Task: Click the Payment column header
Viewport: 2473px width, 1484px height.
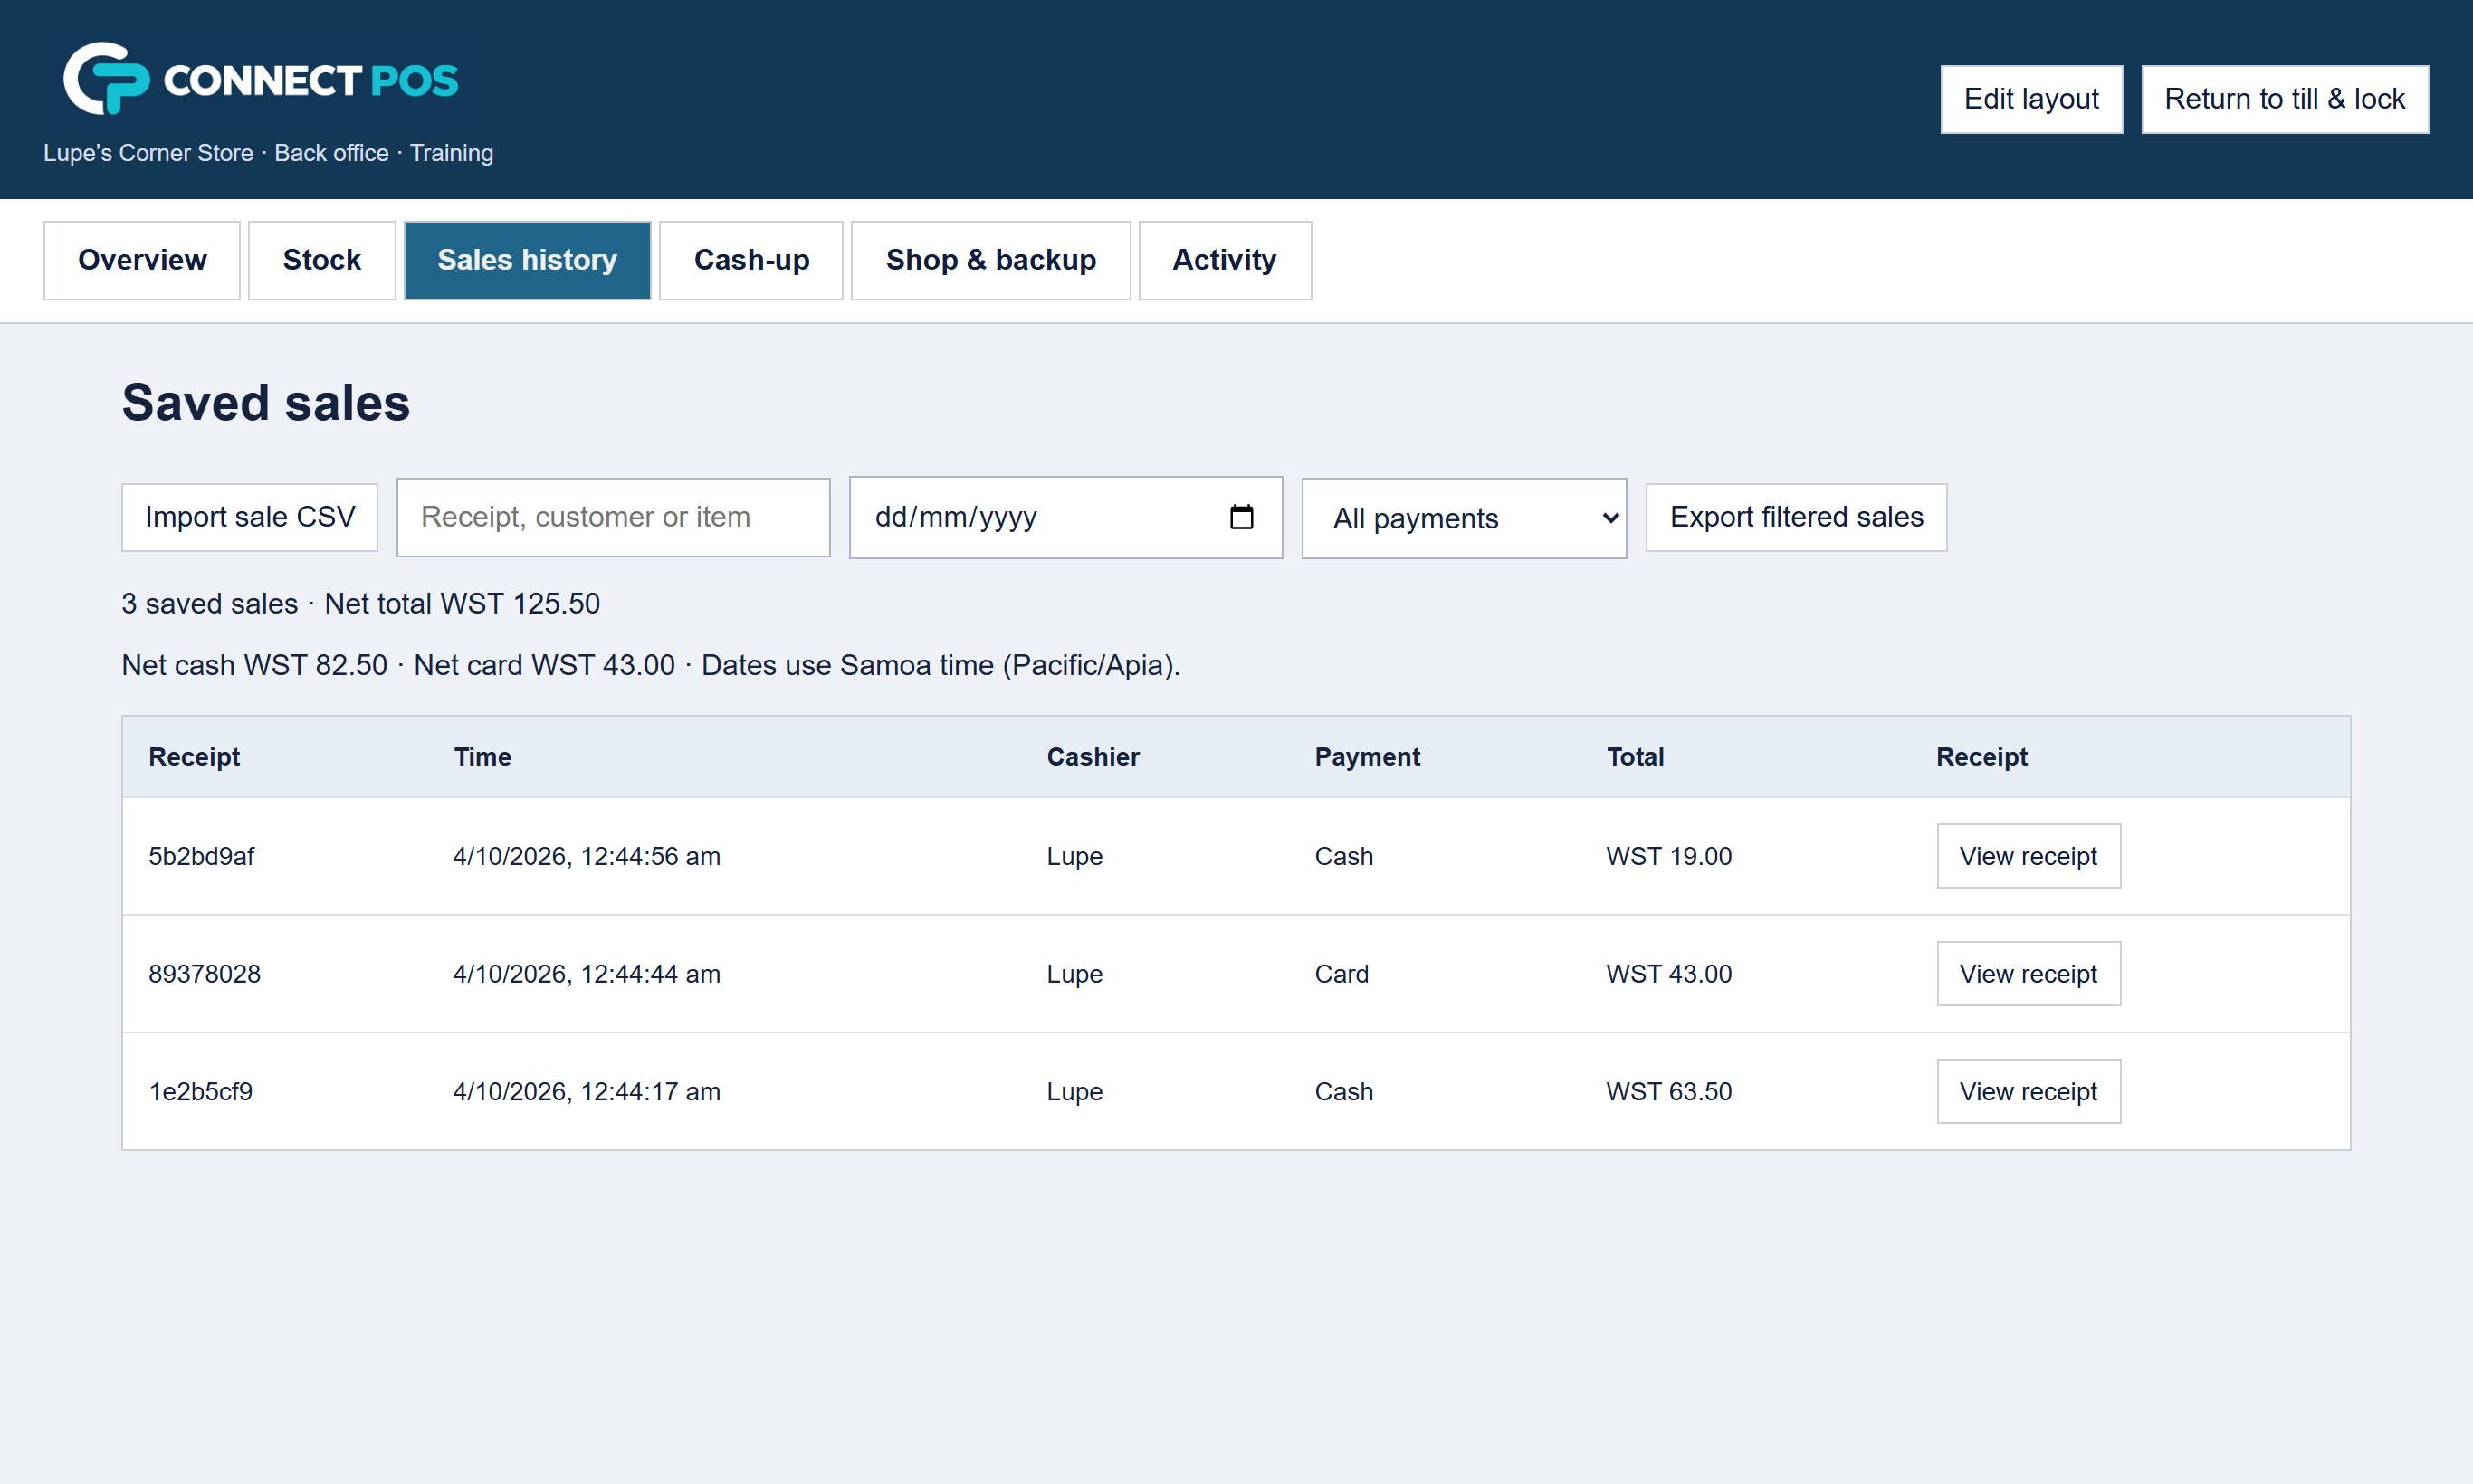Action: click(x=1367, y=757)
